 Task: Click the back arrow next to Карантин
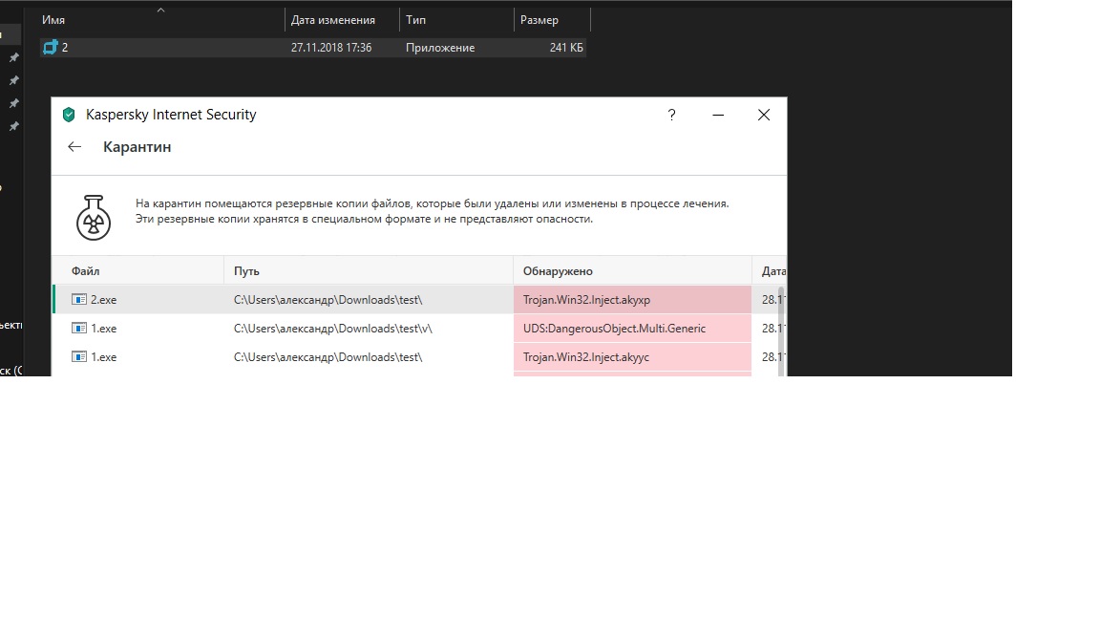pyautogui.click(x=74, y=147)
